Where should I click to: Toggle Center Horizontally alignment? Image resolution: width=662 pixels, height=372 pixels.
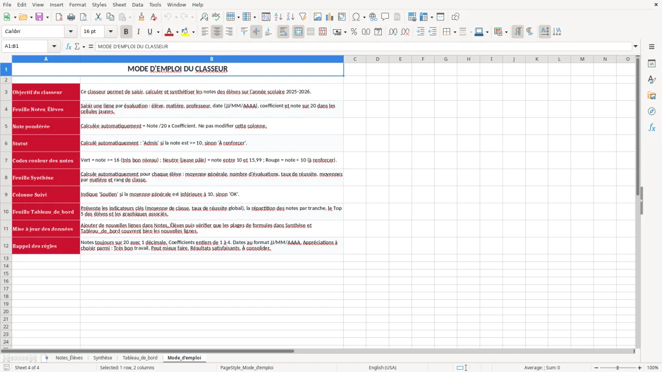click(x=217, y=32)
